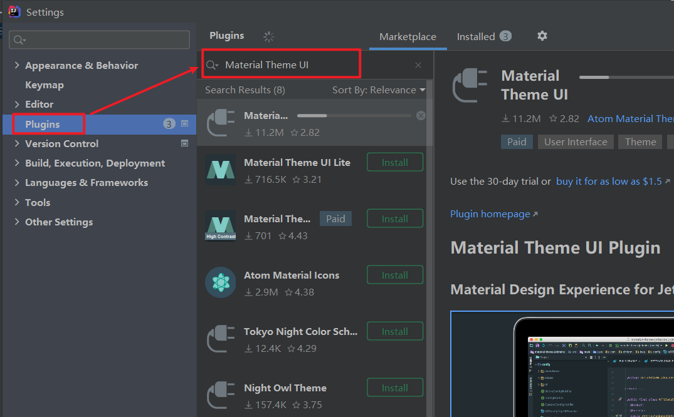
Task: Click the Paid tag in plugin details
Action: point(517,142)
